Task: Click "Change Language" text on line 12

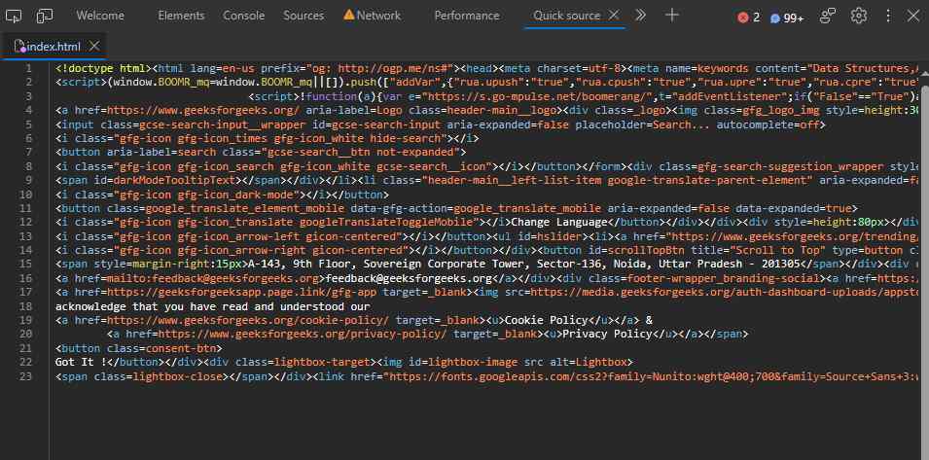Action: pyautogui.click(x=560, y=223)
